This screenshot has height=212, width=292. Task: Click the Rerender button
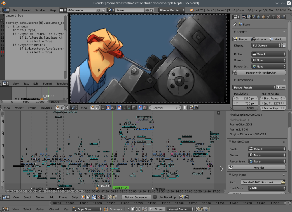[x=257, y=168]
